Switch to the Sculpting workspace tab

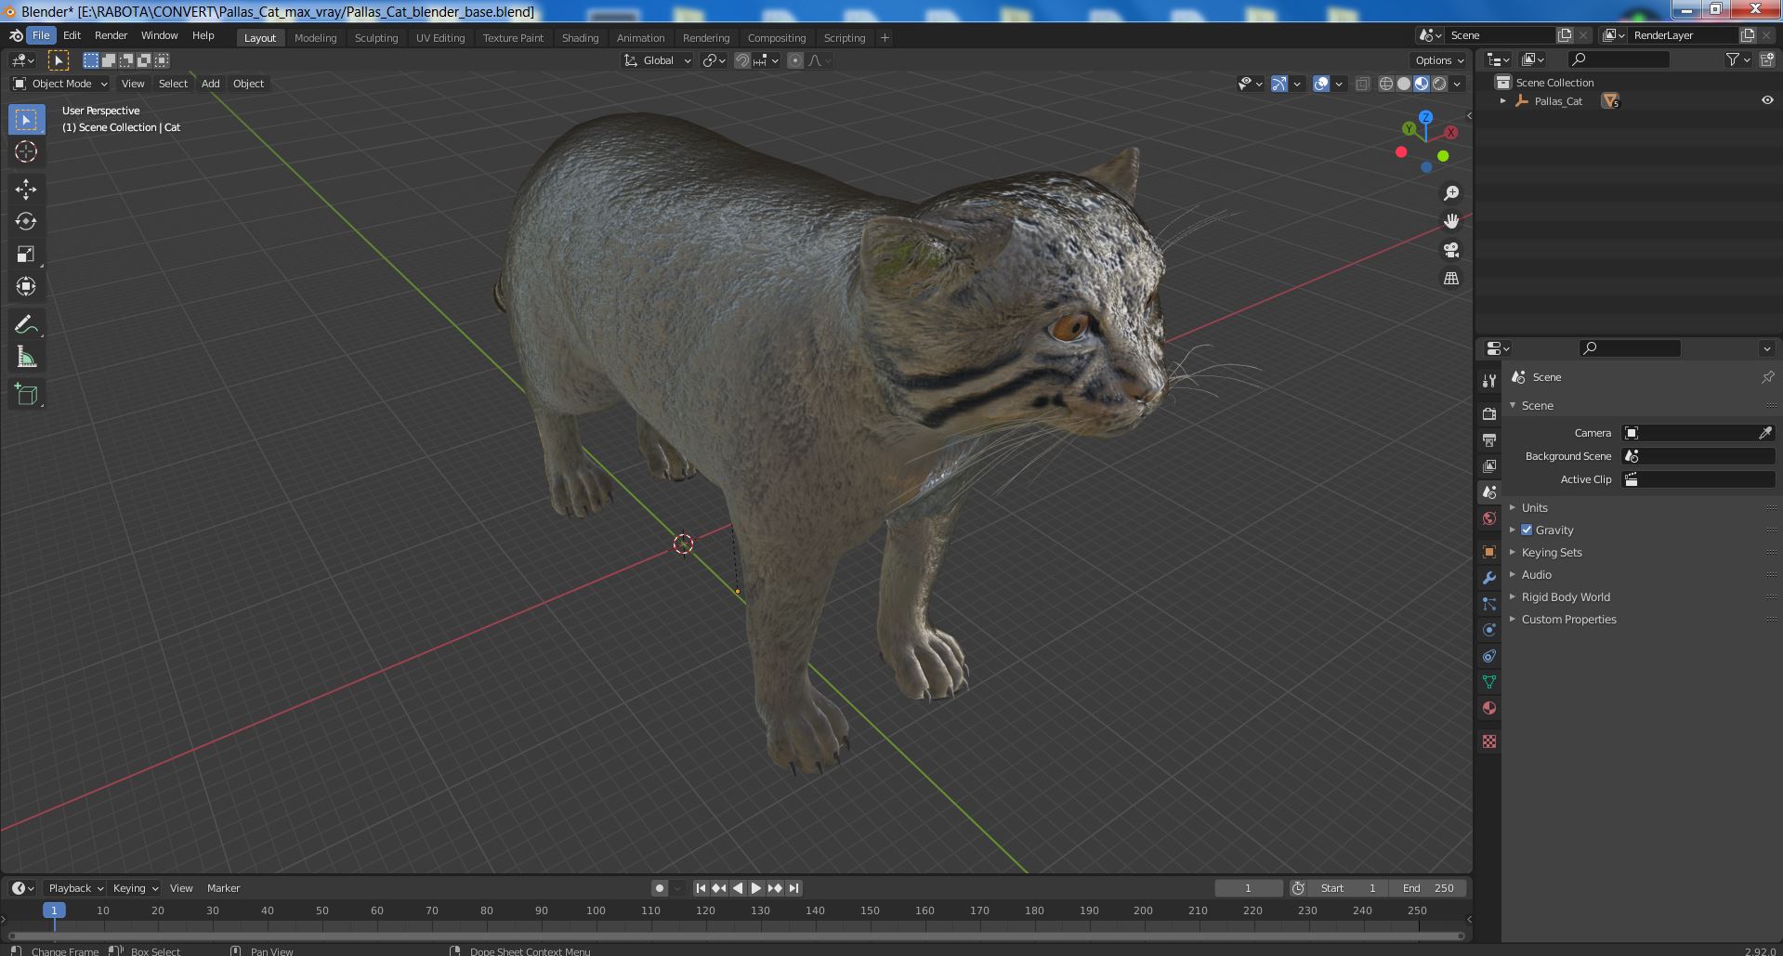[x=376, y=38]
